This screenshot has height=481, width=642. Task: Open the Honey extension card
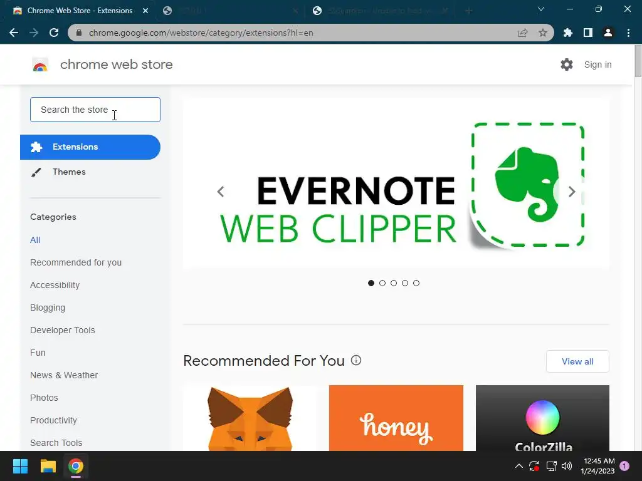click(x=396, y=418)
